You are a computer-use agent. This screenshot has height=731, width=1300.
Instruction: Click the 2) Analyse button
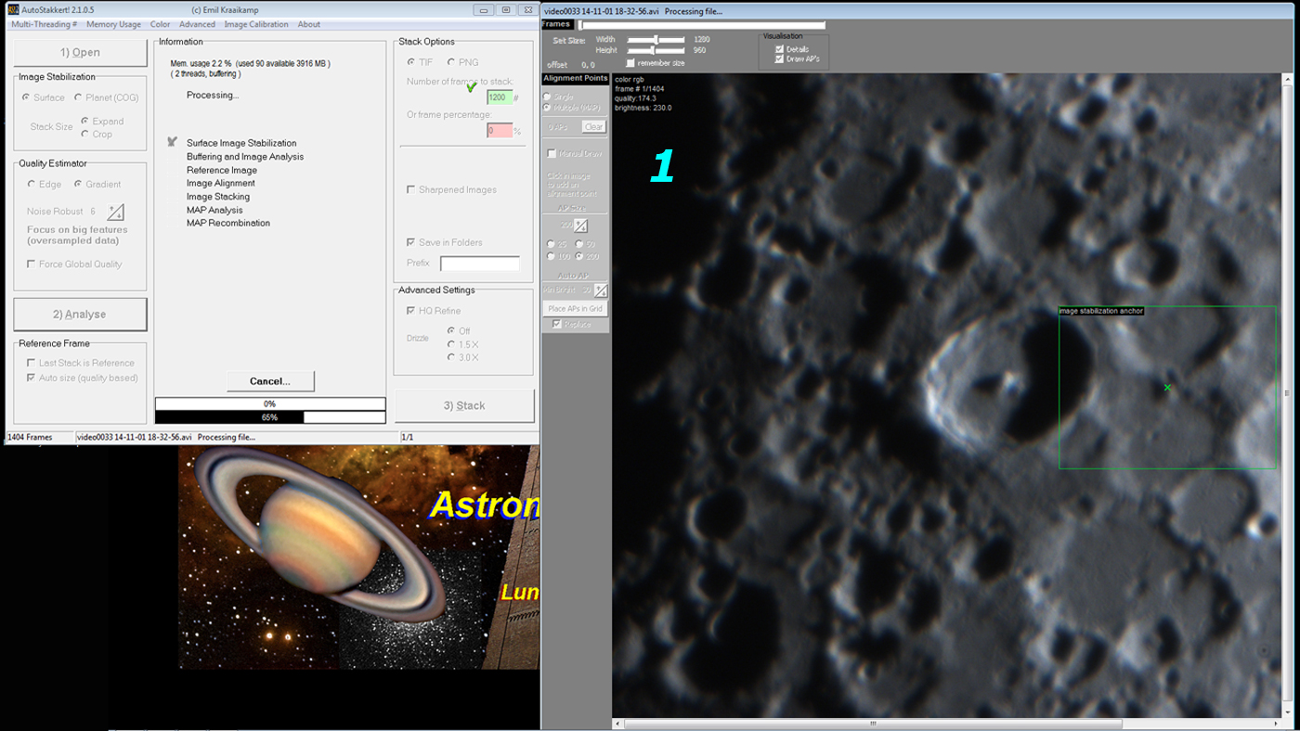(x=81, y=314)
